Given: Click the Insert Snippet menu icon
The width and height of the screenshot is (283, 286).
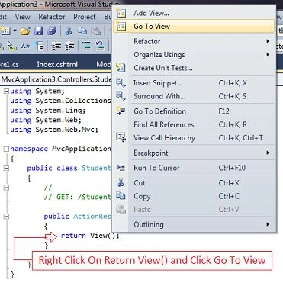Looking at the screenshot, I should tap(121, 82).
